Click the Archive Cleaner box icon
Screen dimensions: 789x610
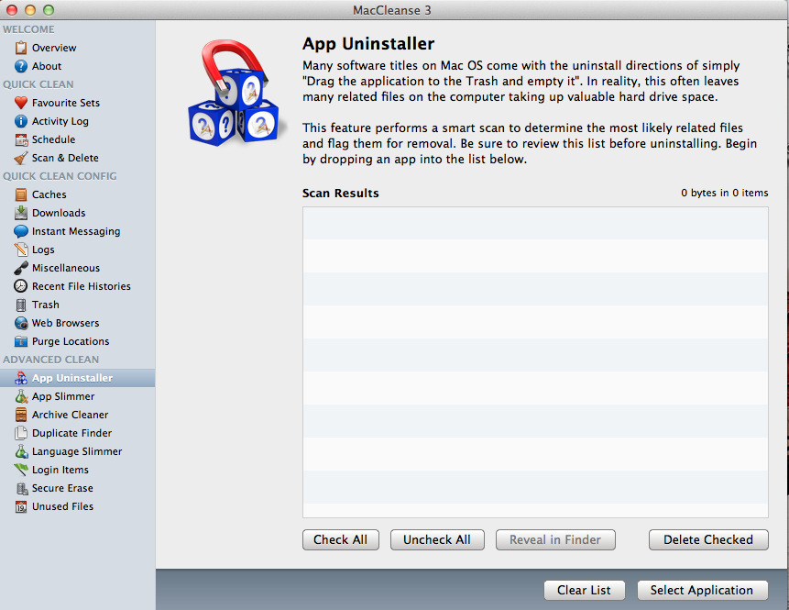coord(21,415)
